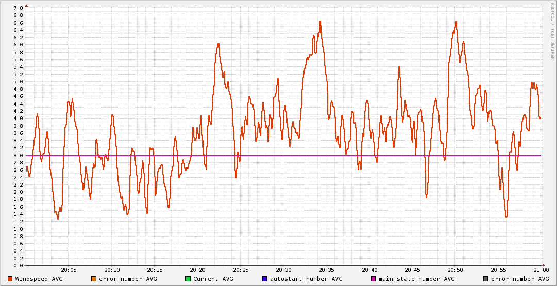Click the 20:35 time axis label
The image size is (557, 286).
[x=326, y=270]
